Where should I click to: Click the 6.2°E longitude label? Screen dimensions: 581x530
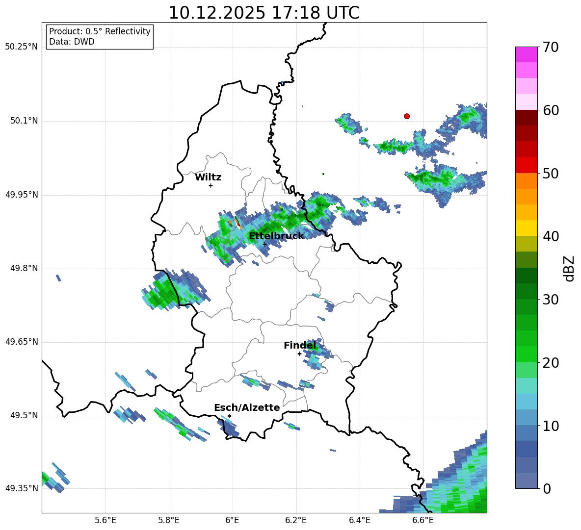pyautogui.click(x=296, y=520)
